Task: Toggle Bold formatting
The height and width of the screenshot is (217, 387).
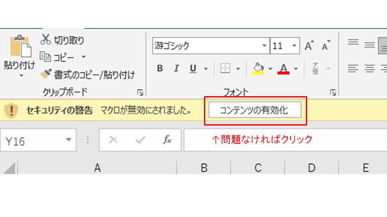Action: point(160,69)
